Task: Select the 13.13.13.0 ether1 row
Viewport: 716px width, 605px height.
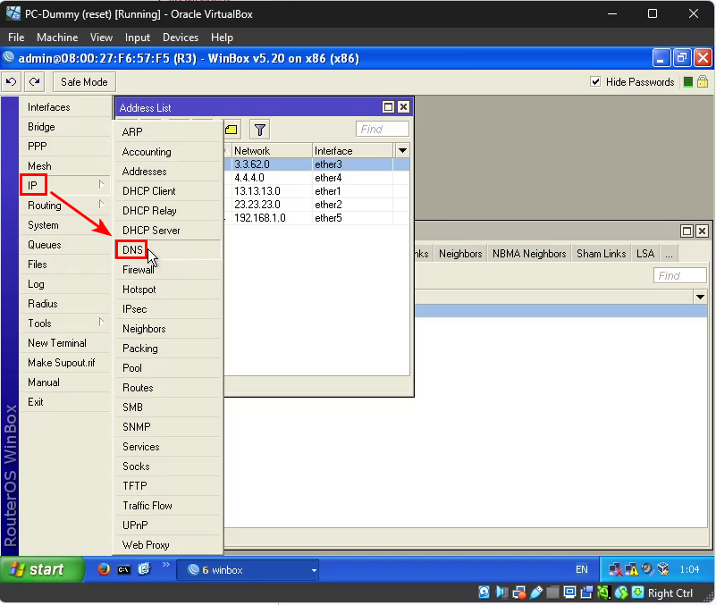Action: point(317,191)
